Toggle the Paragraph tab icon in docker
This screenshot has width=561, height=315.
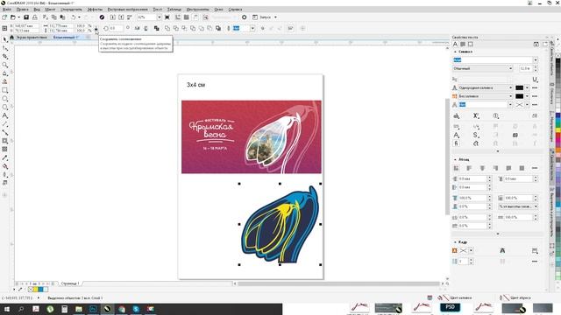463,45
